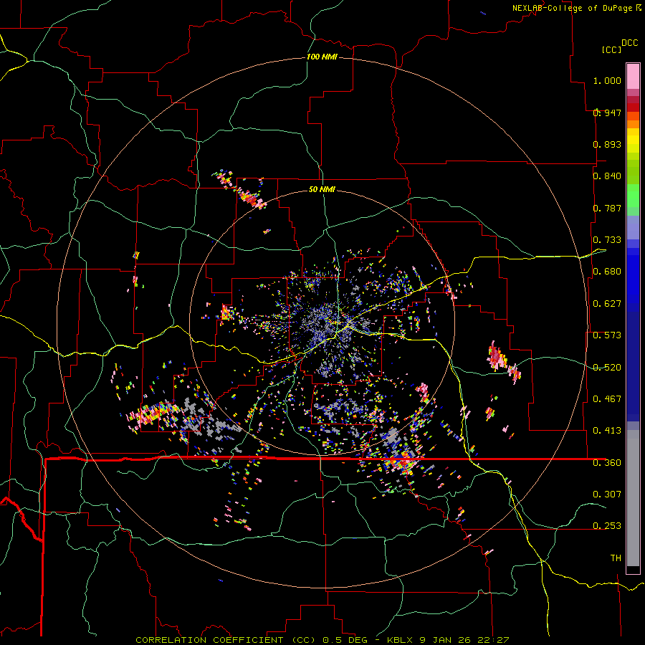Select the 0.840 value on color scale
The height and width of the screenshot is (645, 645).
(x=607, y=176)
